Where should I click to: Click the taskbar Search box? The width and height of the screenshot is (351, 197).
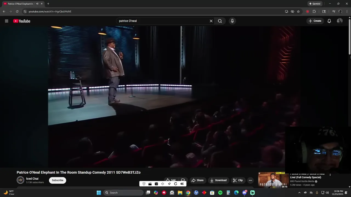123,193
